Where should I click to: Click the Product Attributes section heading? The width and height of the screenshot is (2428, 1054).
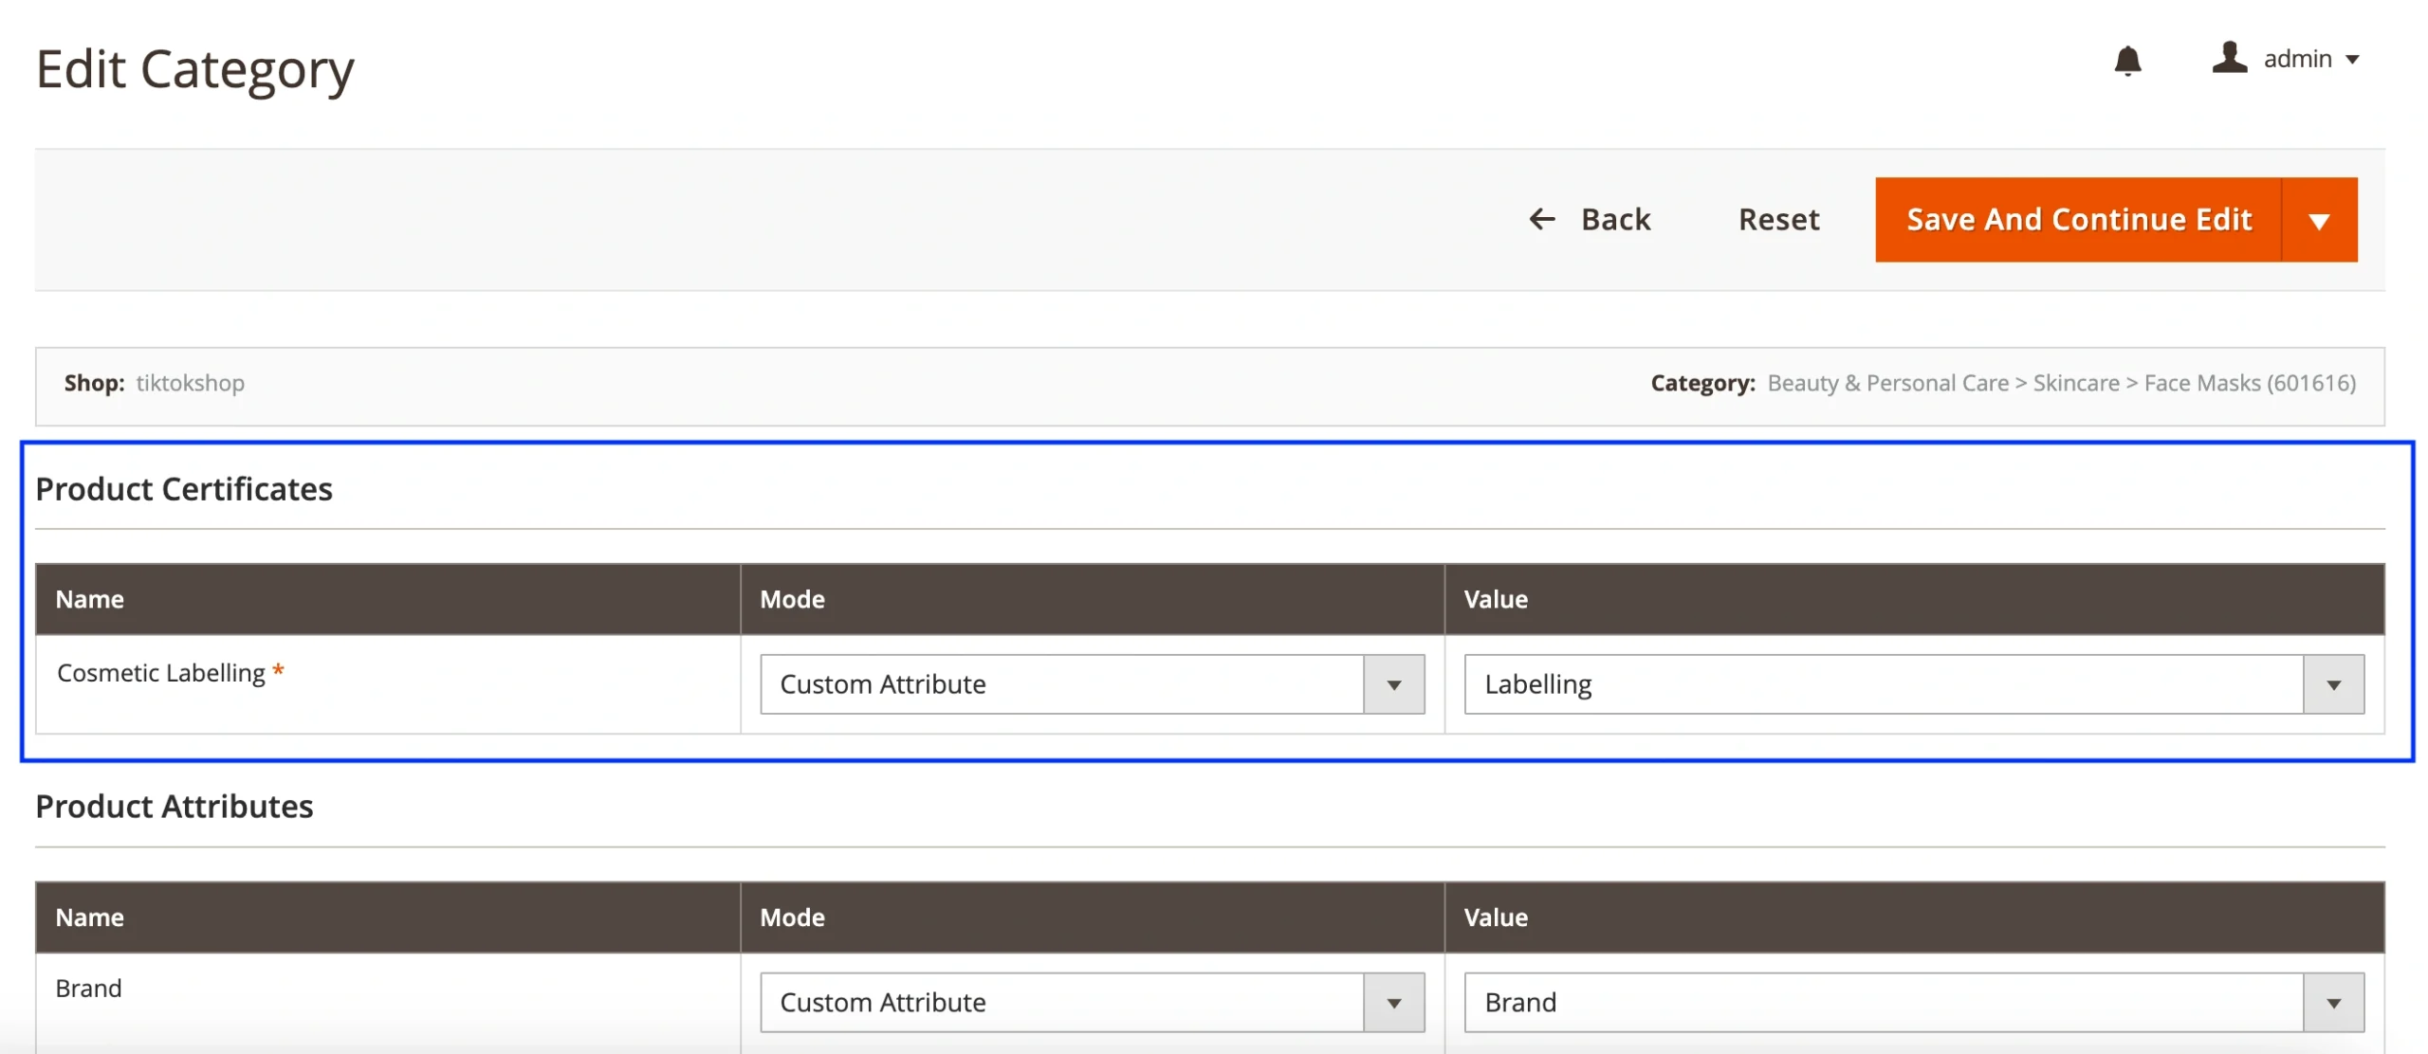(175, 806)
